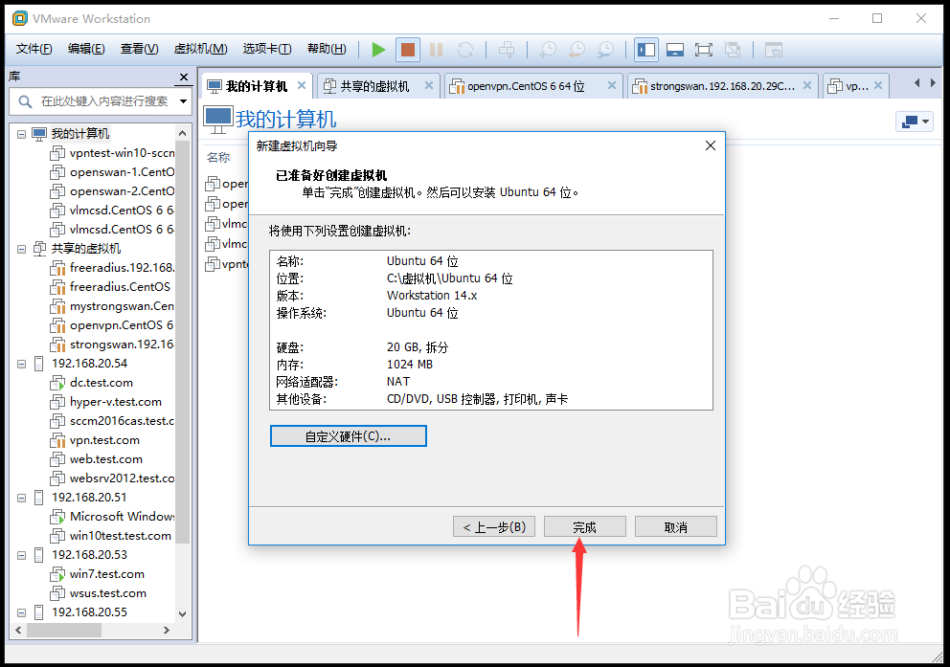The image size is (950, 667).
Task: Click 取消 to cancel the wizard
Action: click(x=675, y=527)
